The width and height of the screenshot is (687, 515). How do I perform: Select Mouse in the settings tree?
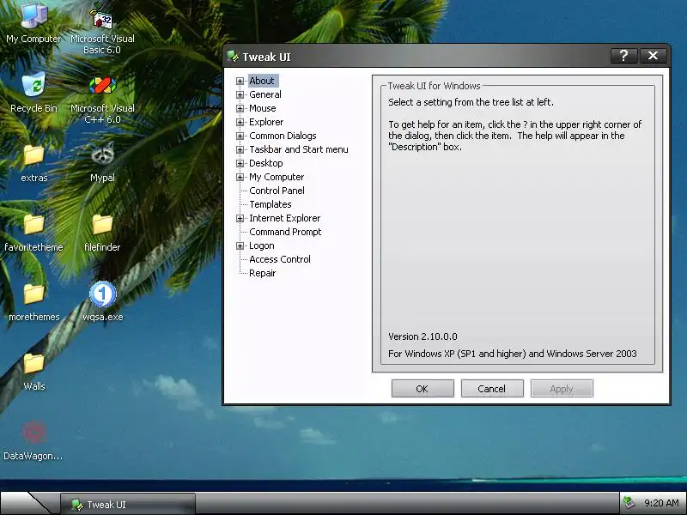coord(263,108)
